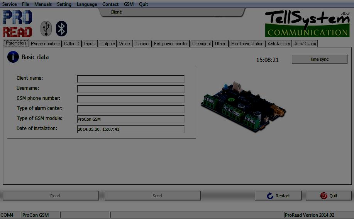
Task: Click the Username: label
Action: coord(27,88)
